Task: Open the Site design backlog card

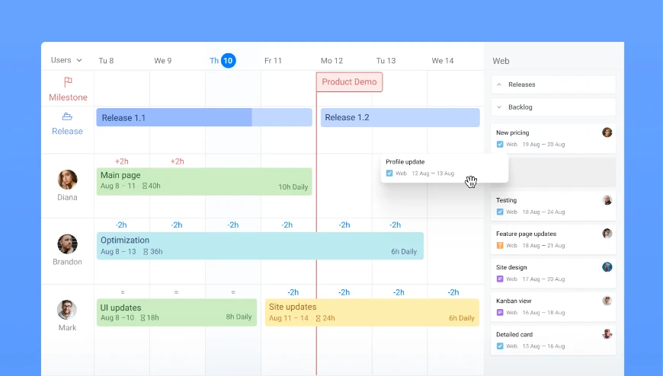Action: point(553,273)
